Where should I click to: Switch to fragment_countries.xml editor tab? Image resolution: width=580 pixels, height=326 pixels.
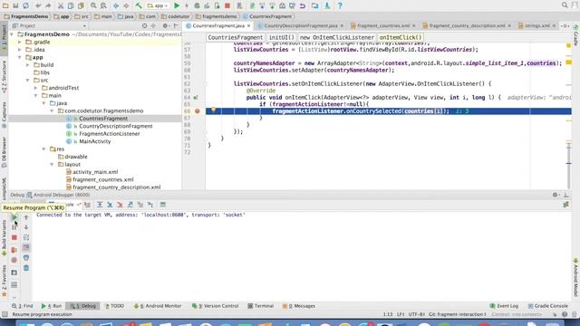pyautogui.click(x=383, y=25)
